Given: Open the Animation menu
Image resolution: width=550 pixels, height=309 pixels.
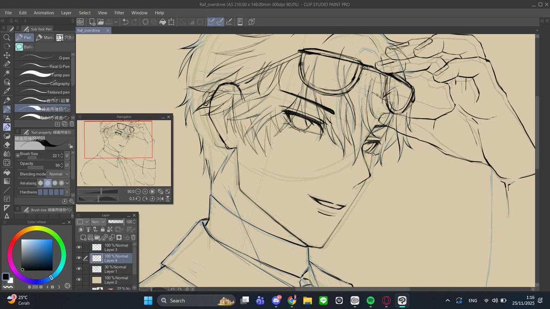Looking at the screenshot, I should tap(44, 13).
